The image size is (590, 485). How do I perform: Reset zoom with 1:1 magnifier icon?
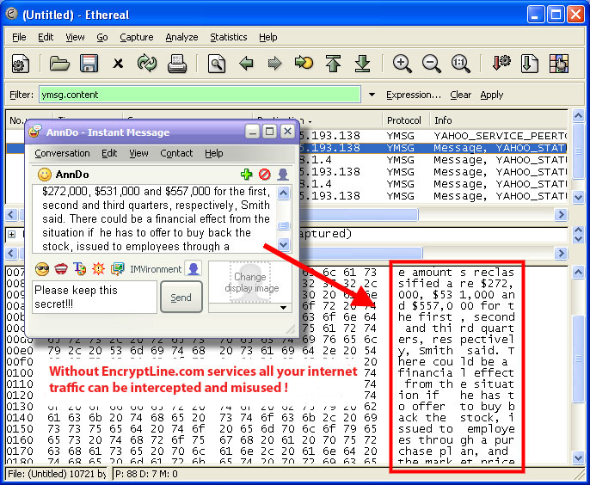pyautogui.click(x=461, y=64)
